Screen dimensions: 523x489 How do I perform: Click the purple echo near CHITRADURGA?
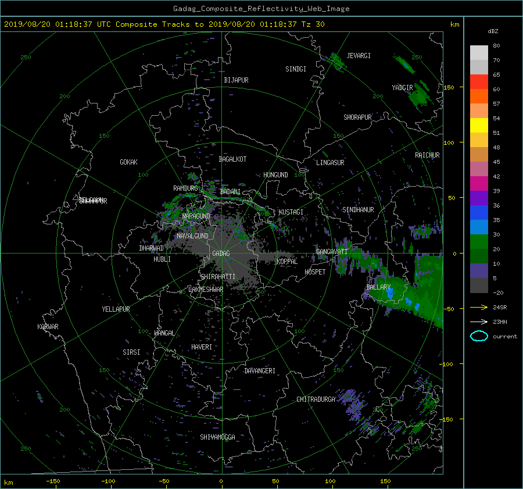click(354, 405)
